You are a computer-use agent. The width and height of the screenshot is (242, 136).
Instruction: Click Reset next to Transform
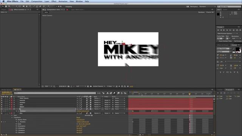click(78, 117)
